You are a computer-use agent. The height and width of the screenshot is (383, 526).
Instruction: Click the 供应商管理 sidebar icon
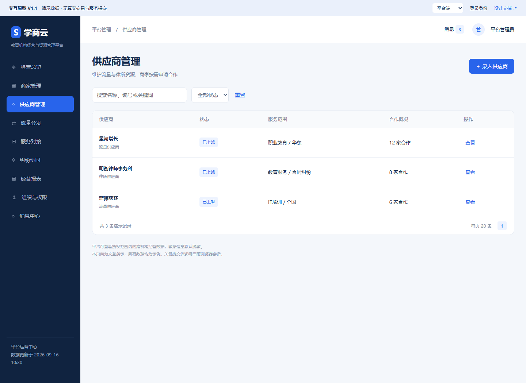(x=14, y=104)
